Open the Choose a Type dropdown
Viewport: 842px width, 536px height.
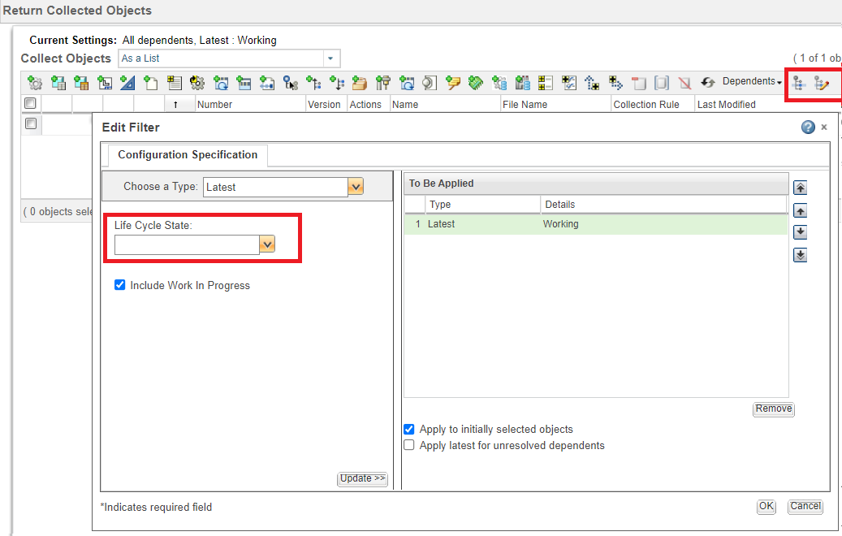[355, 187]
